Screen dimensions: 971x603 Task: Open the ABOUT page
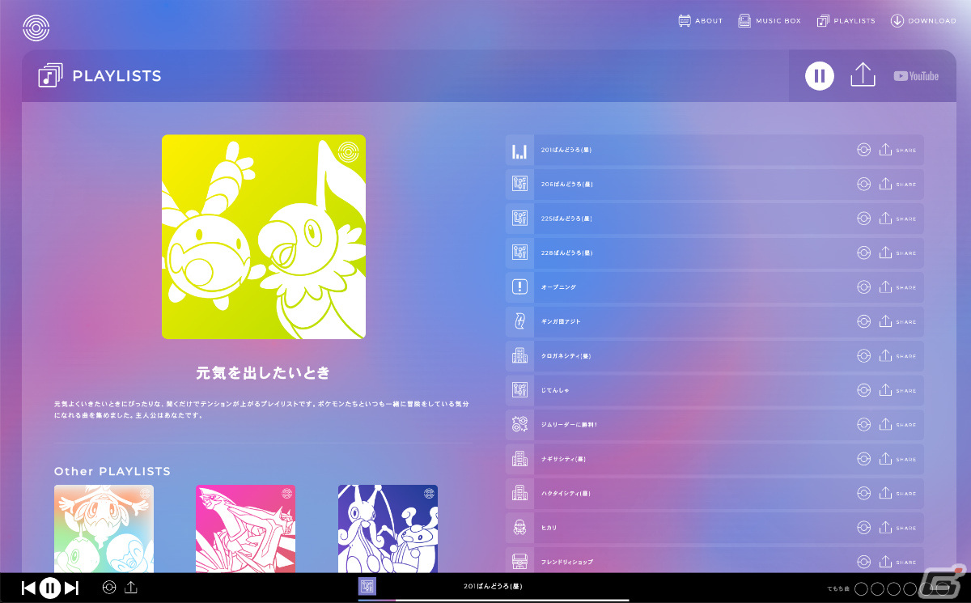tap(701, 21)
